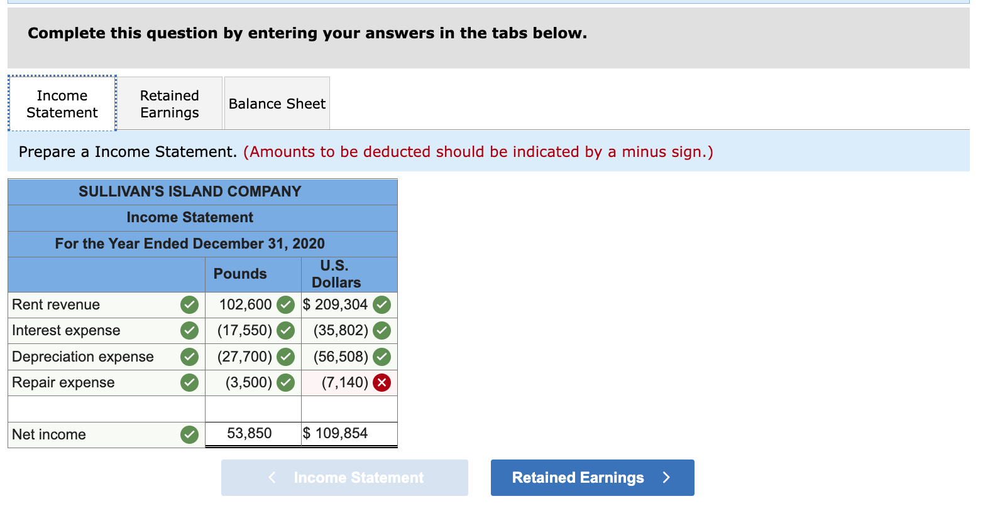Click the Net income pounds cell showing 53,850
Screen dimensions: 983x516
pyautogui.click(x=254, y=433)
